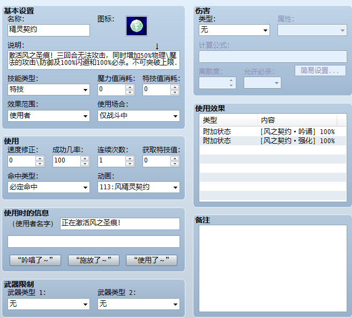
Task: Increase 特技值消耗 with up arrow
Action: click(x=175, y=87)
